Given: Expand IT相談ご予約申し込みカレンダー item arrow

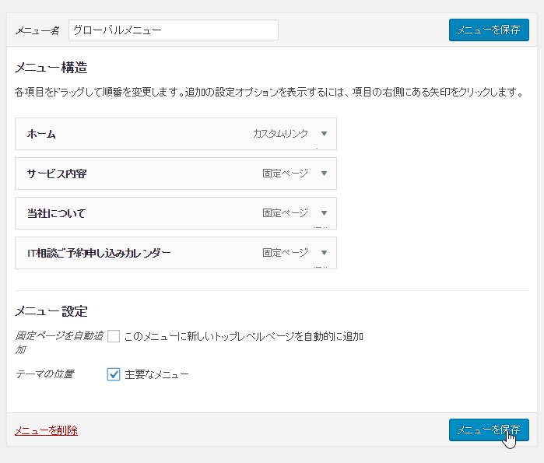Looking at the screenshot, I should tap(324, 252).
